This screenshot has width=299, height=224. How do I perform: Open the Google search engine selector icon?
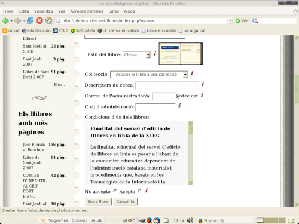tap(255, 20)
